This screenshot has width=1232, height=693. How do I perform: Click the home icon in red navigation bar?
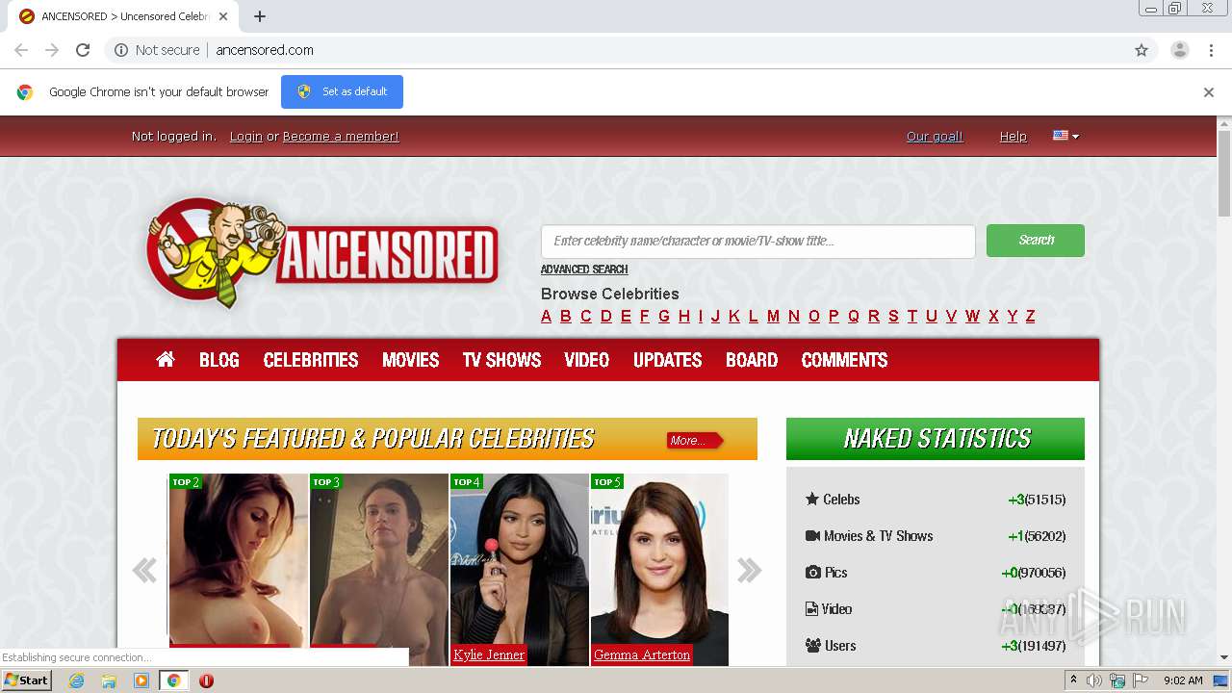[x=166, y=359]
